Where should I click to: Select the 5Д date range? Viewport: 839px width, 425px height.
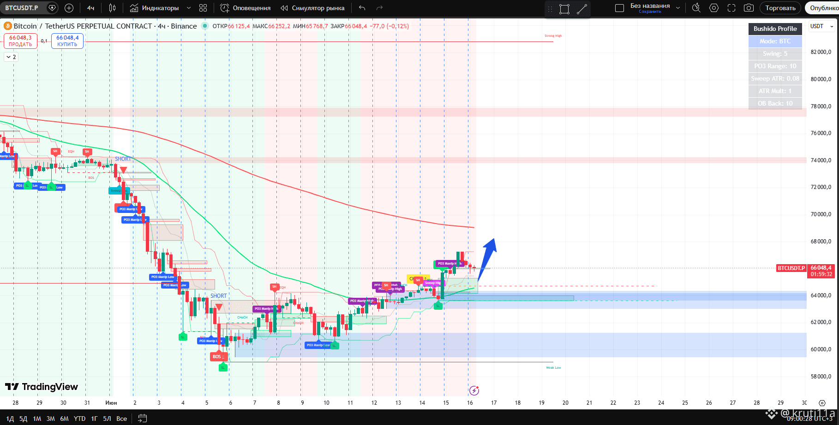(x=23, y=419)
